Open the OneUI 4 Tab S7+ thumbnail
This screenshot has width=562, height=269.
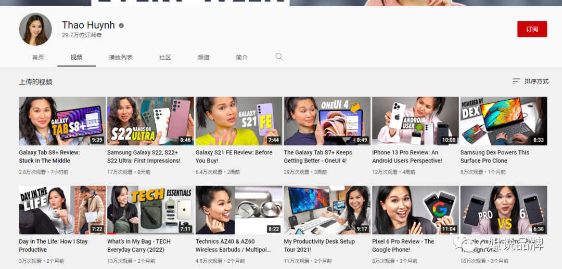tap(327, 121)
